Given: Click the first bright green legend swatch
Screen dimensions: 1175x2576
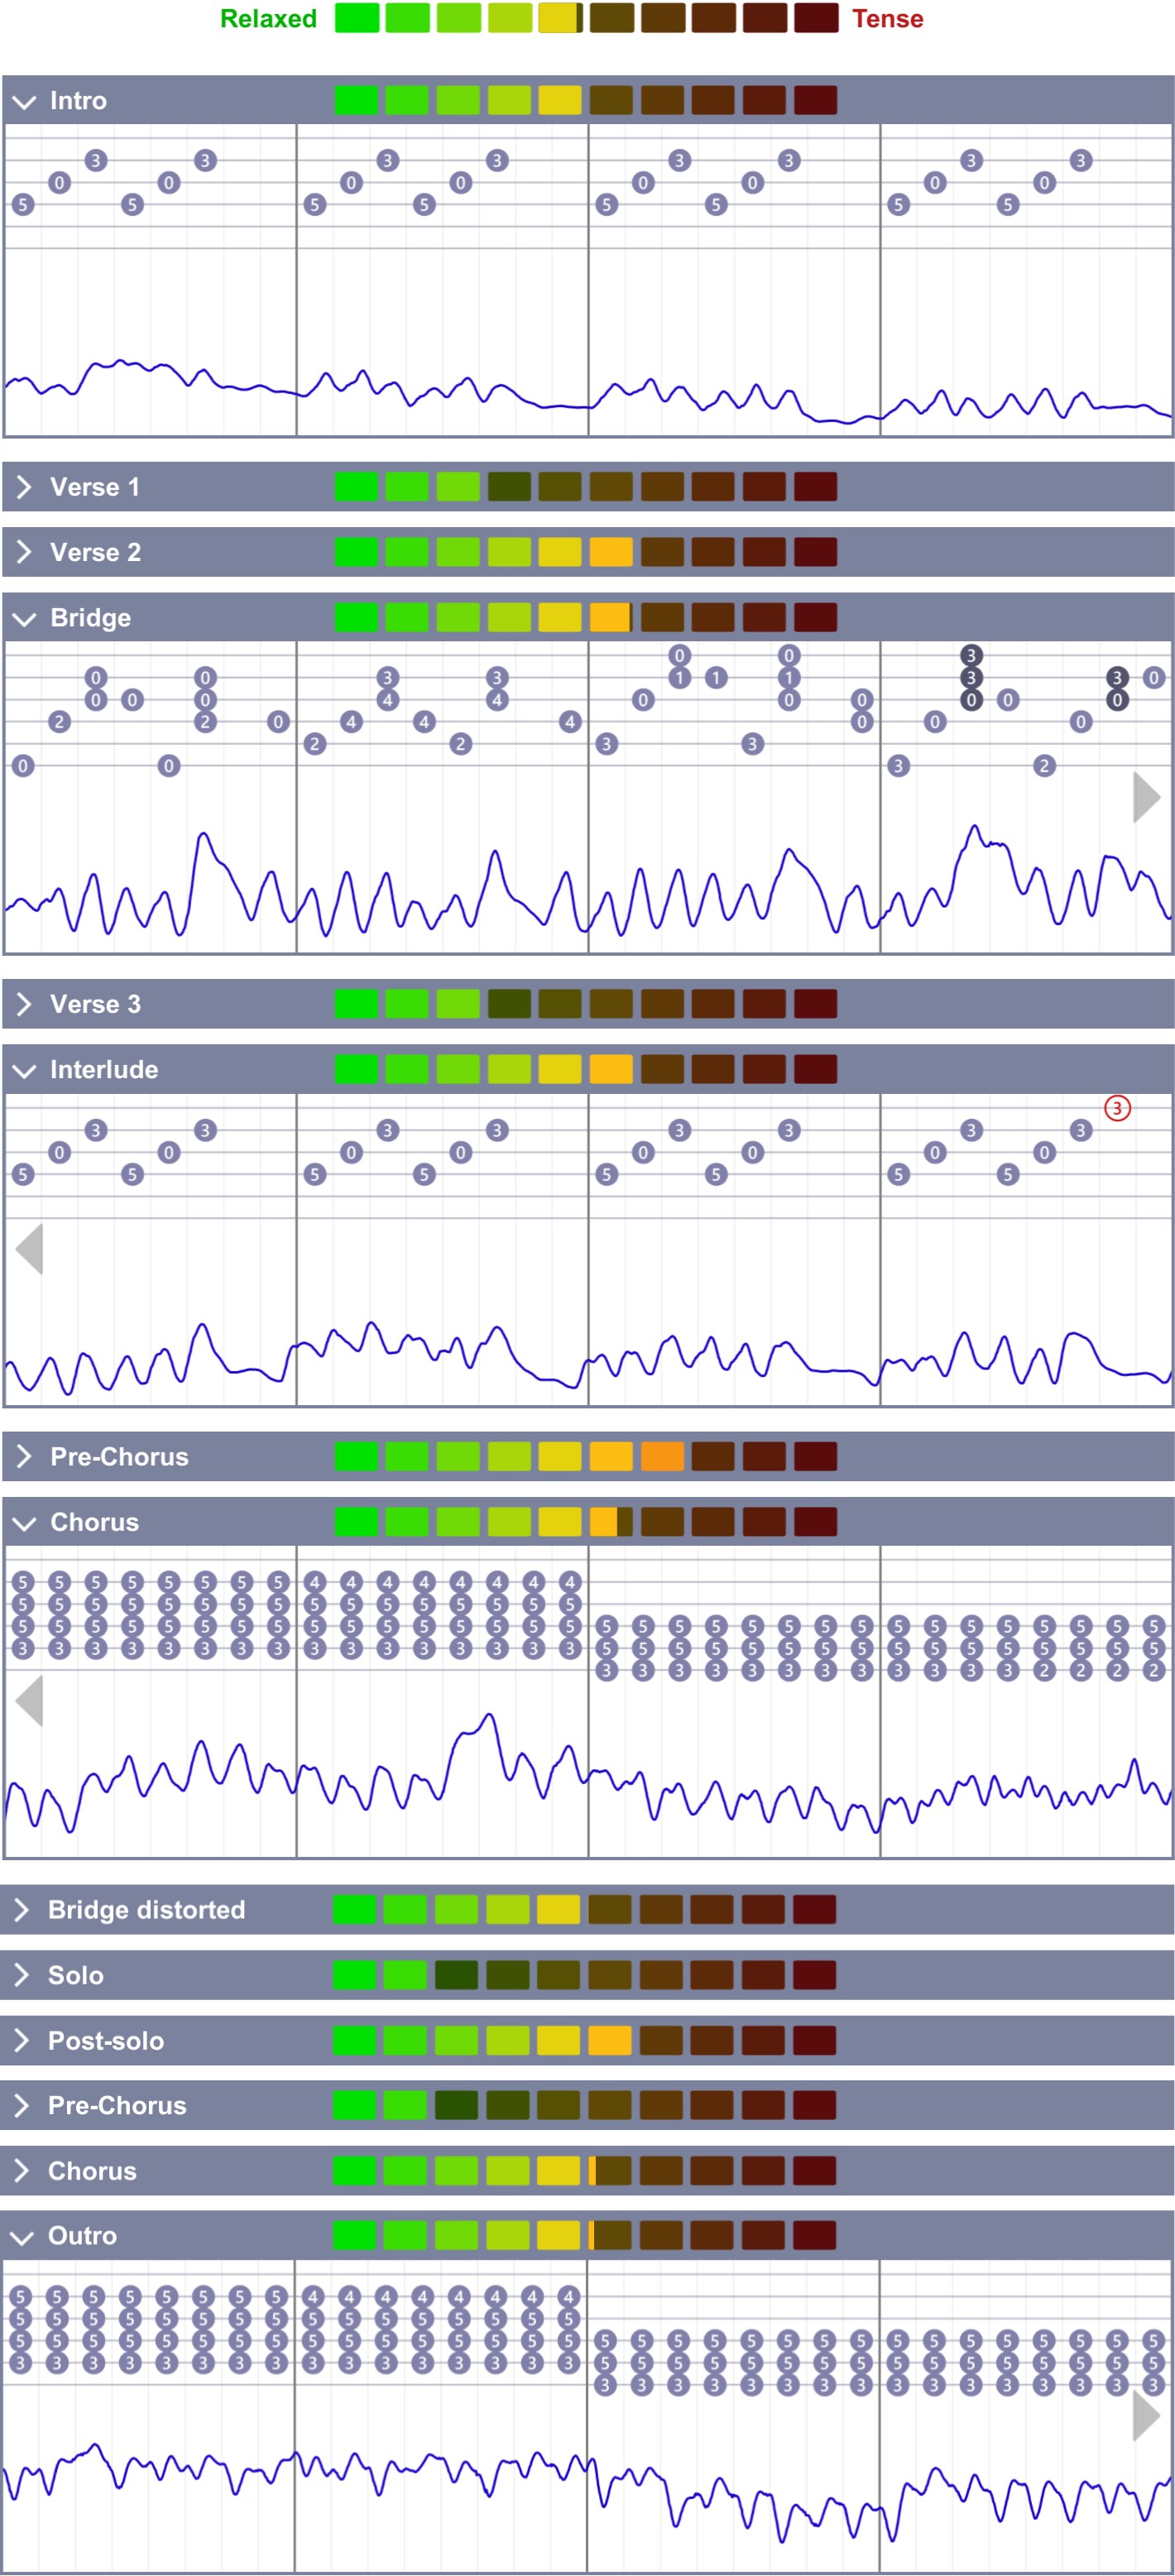Looking at the screenshot, I should [357, 18].
